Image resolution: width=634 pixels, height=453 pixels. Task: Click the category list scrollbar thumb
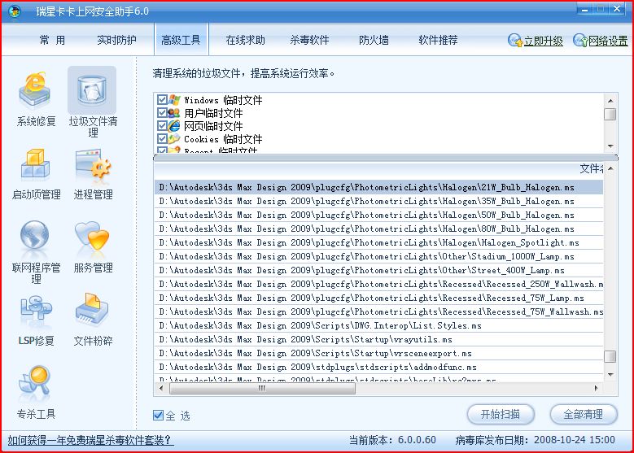(x=610, y=114)
